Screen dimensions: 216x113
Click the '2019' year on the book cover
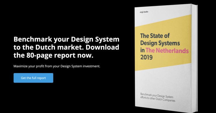(147, 57)
